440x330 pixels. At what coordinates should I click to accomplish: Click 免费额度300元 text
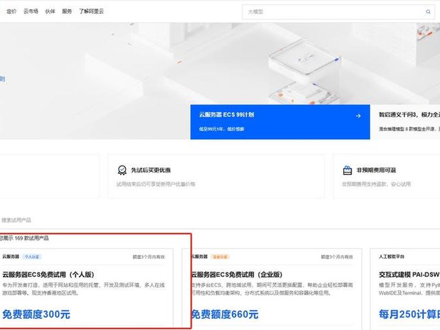36,314
